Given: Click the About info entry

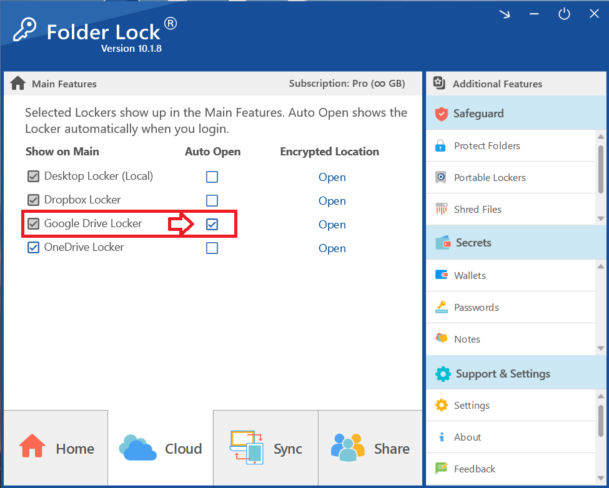Looking at the screenshot, I should click(467, 437).
